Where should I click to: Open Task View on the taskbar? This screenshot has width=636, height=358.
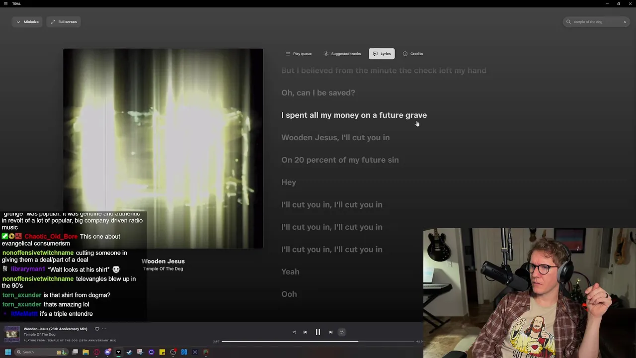75,352
